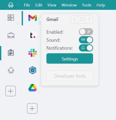Switch to the clipboard workspace
This screenshot has height=120, width=116.
point(11,52)
